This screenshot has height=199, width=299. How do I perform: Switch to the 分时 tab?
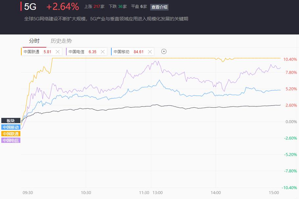tap(34, 41)
